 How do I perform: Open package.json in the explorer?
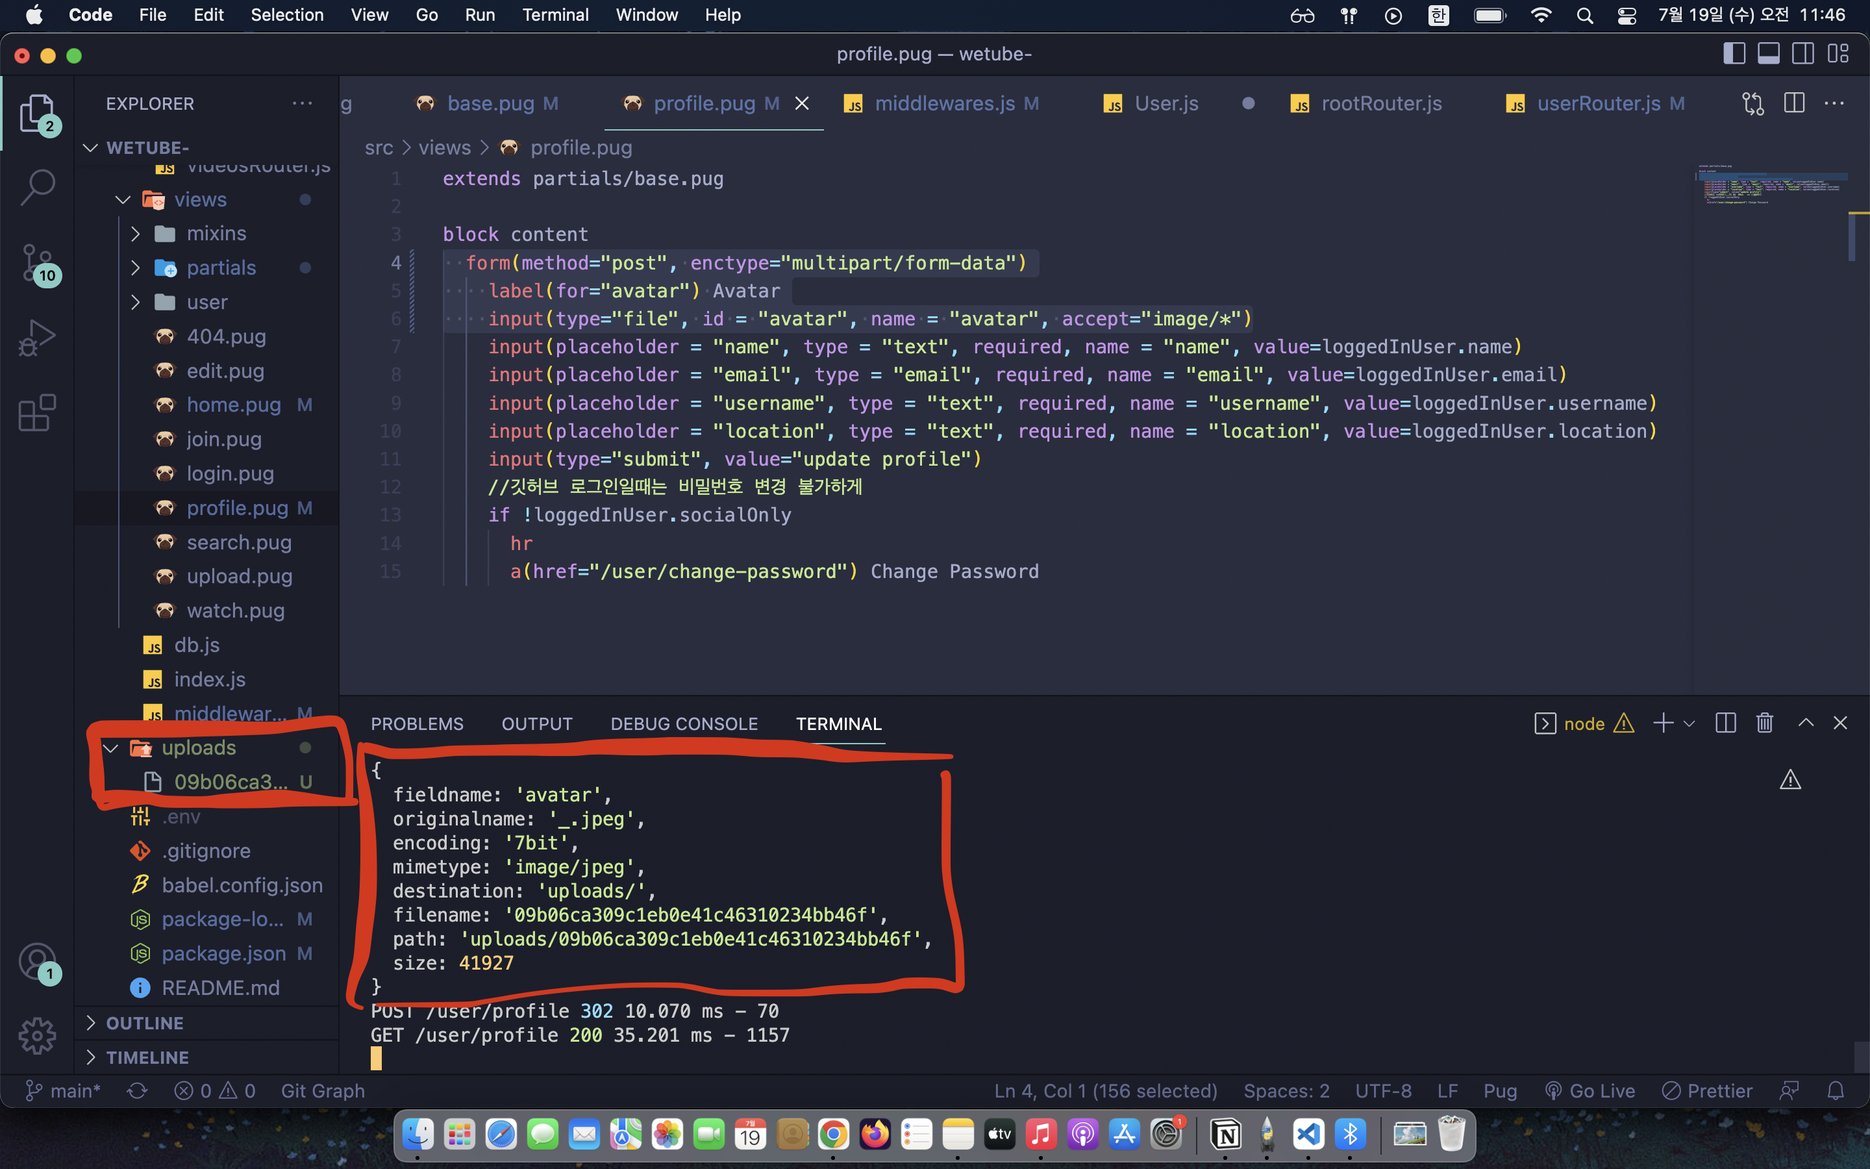(223, 953)
